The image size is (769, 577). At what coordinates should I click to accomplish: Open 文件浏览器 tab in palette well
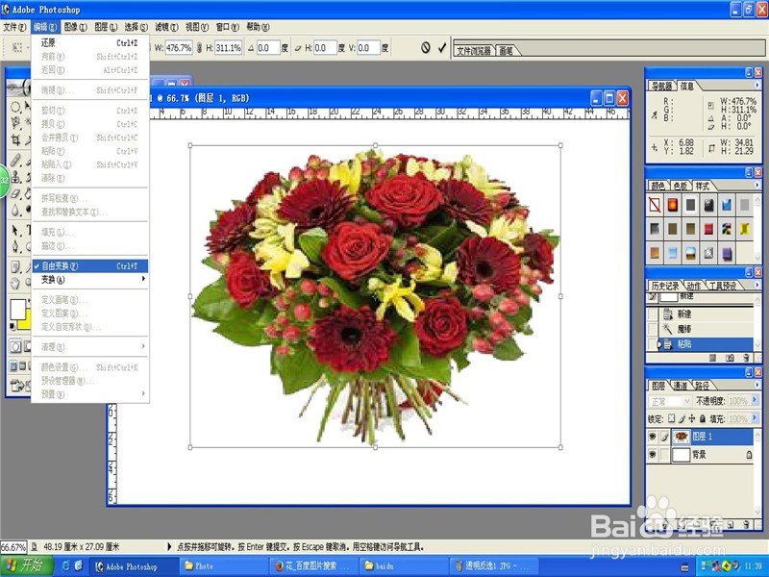pyautogui.click(x=474, y=50)
